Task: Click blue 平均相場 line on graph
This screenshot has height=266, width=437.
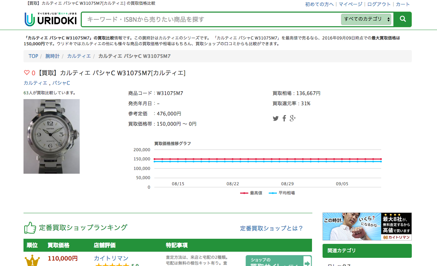Action: 267,161
